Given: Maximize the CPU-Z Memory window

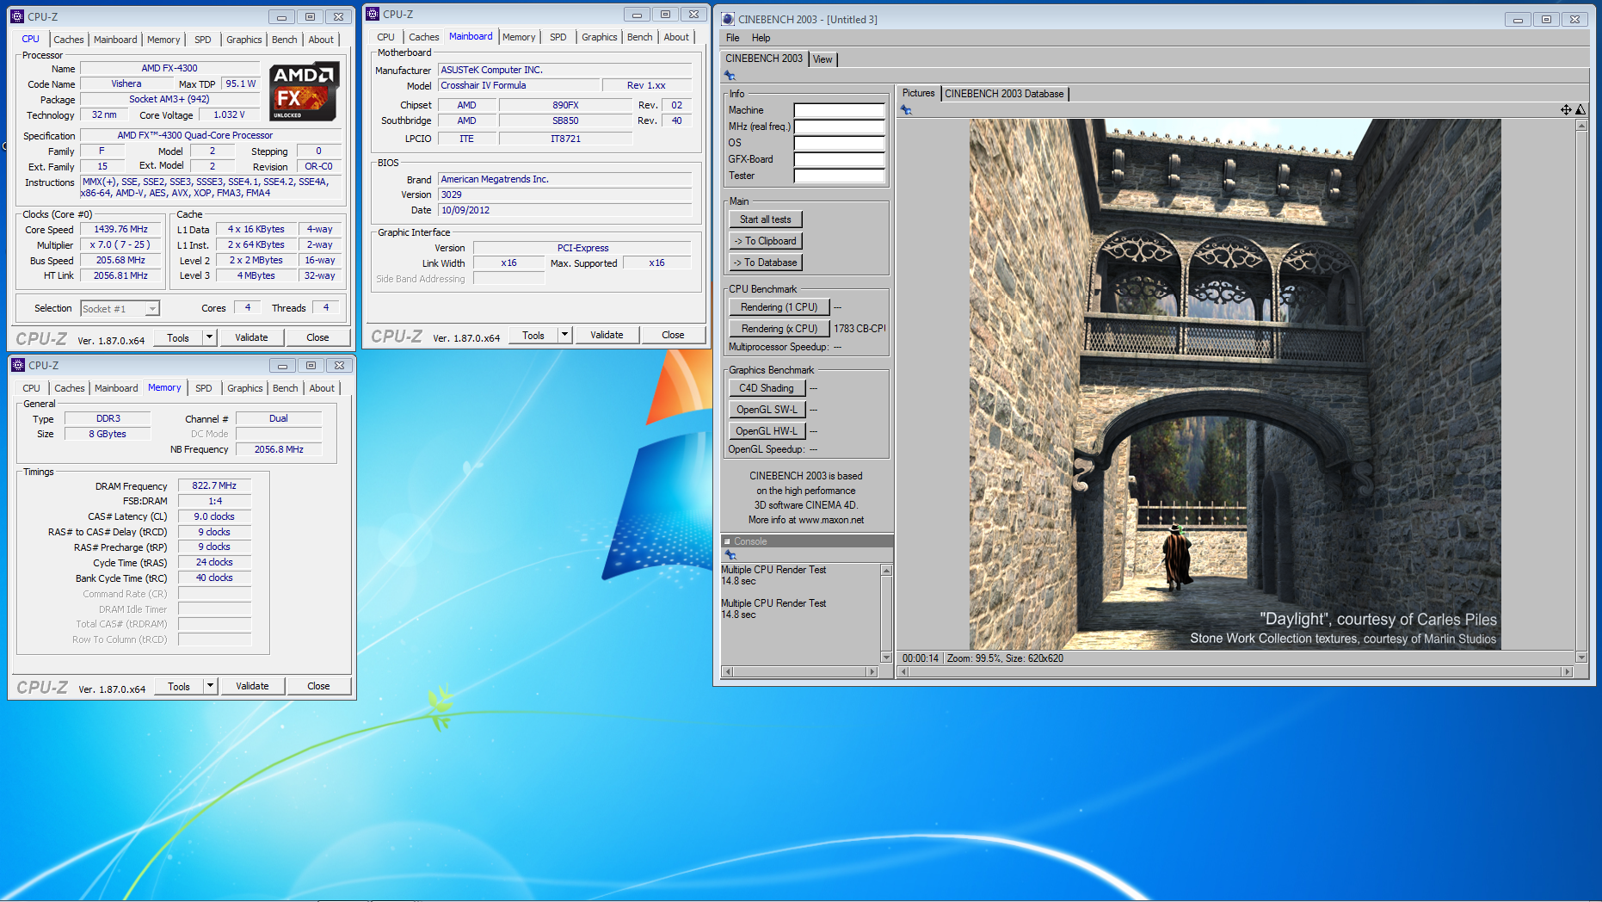Looking at the screenshot, I should pyautogui.click(x=311, y=365).
